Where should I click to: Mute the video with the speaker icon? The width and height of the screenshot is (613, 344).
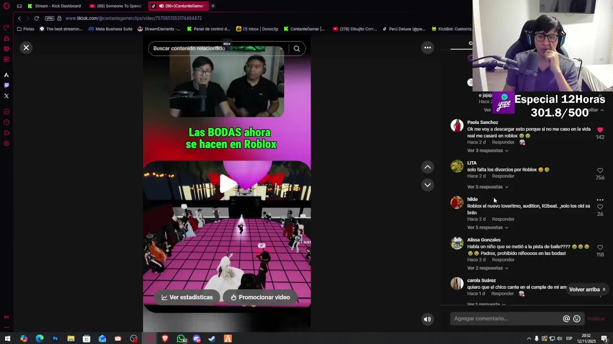click(x=427, y=319)
